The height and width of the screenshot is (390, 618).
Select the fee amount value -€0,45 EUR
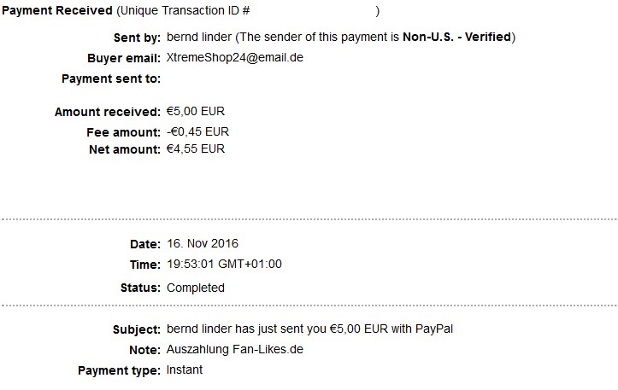[197, 132]
